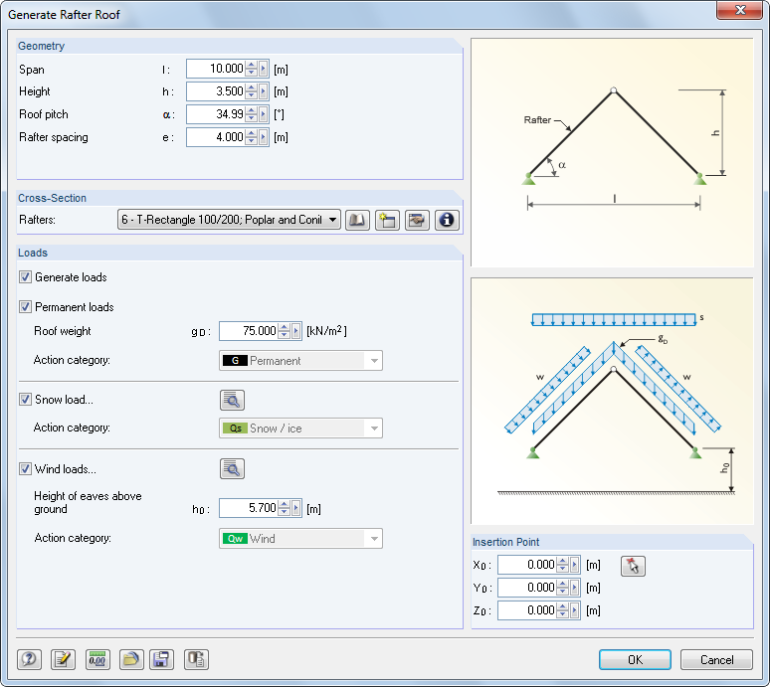
Task: Cancel the Generate Rafter Roof dialog
Action: point(716,659)
